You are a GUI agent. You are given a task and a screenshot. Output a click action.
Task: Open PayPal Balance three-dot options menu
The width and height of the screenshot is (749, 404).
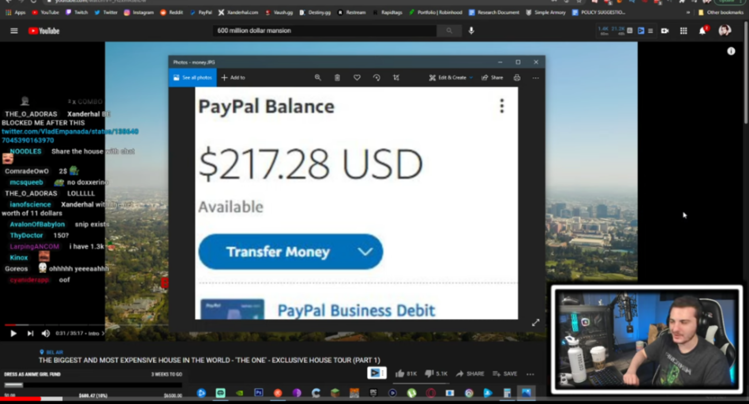point(502,106)
